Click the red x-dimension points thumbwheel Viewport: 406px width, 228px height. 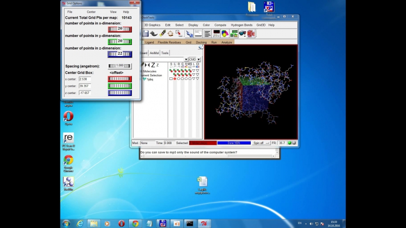[120, 29]
